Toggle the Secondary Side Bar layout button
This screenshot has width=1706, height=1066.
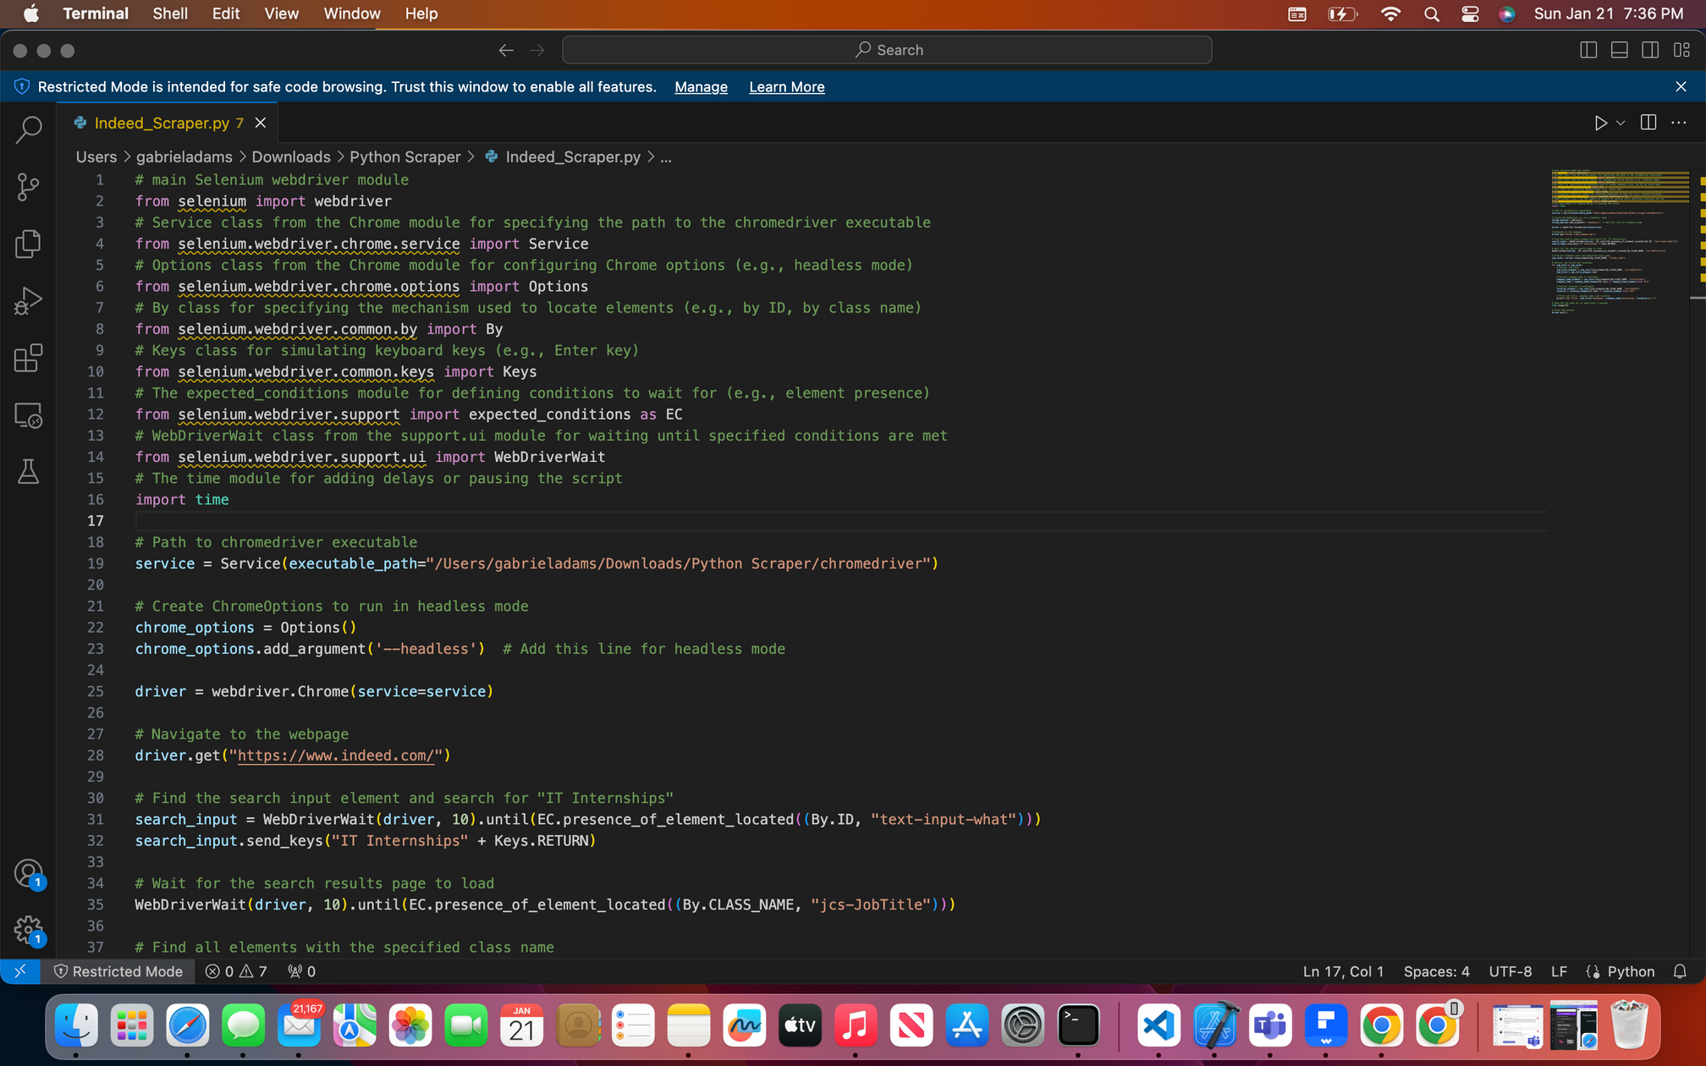coord(1650,50)
